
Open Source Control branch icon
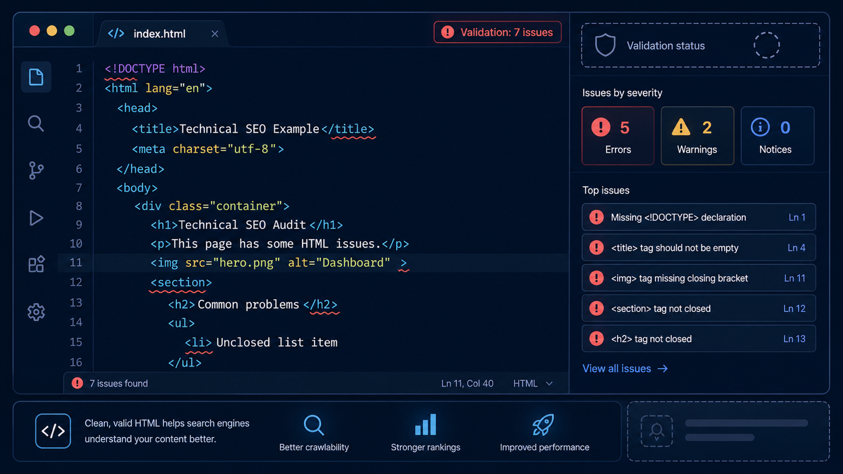36,170
